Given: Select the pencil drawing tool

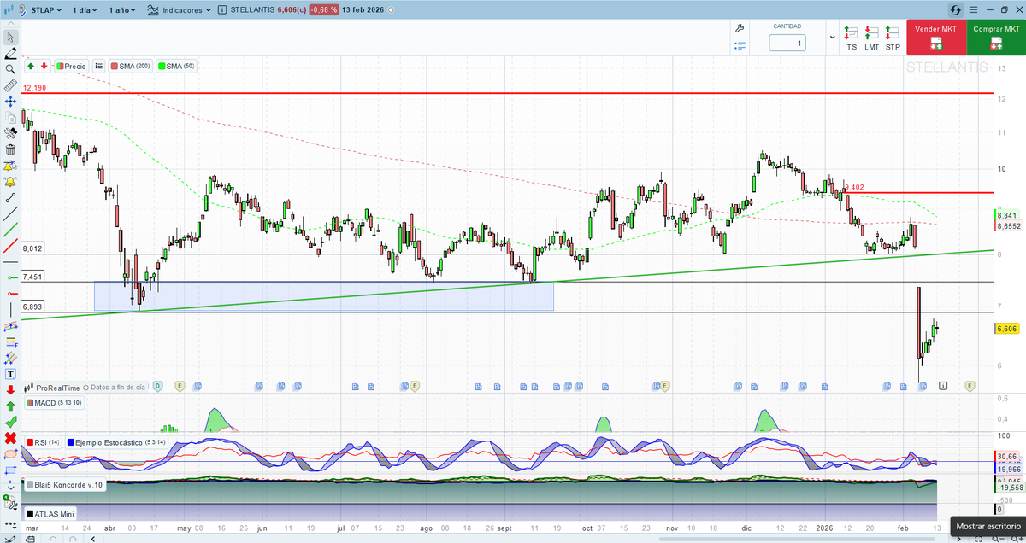Looking at the screenshot, I should coord(10,53).
